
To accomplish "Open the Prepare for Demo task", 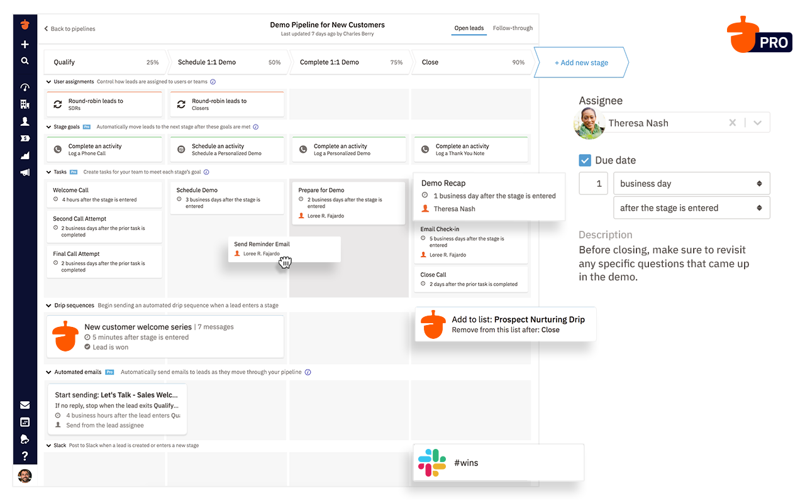I will (x=348, y=202).
